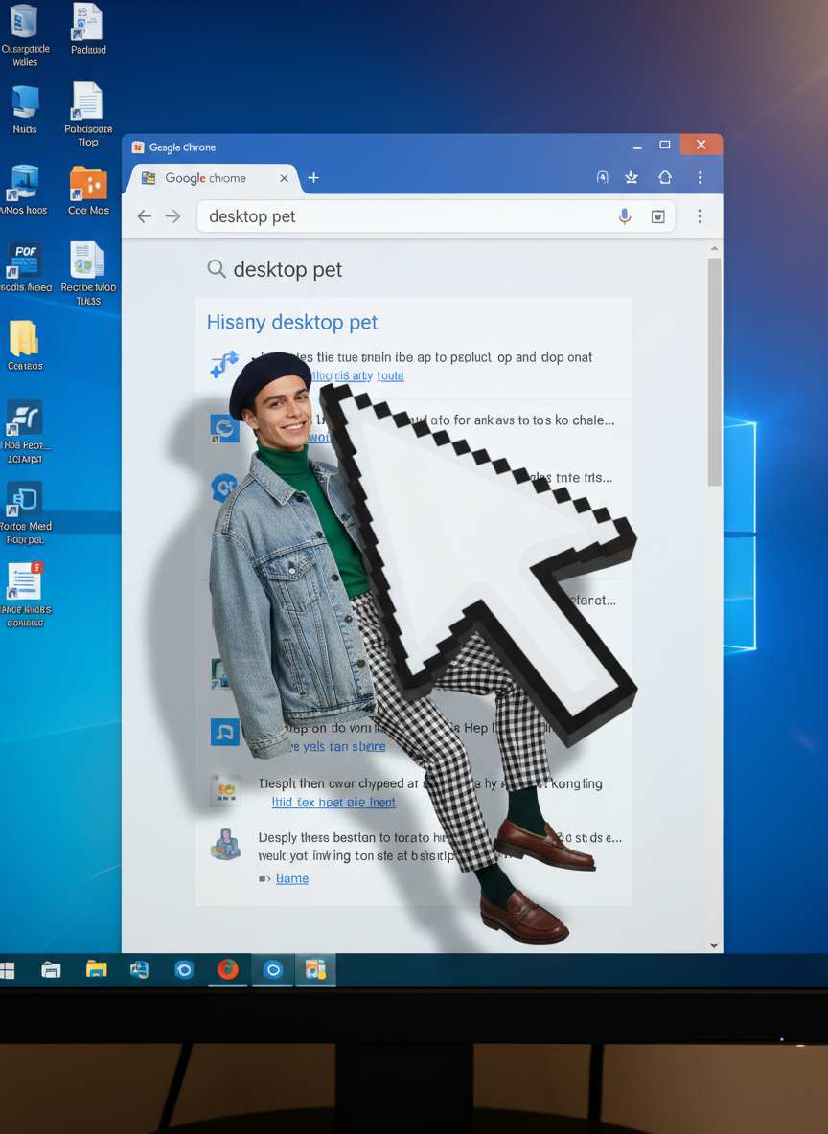Click the browser back arrow
Viewport: 828px width, 1134px height.
[145, 216]
